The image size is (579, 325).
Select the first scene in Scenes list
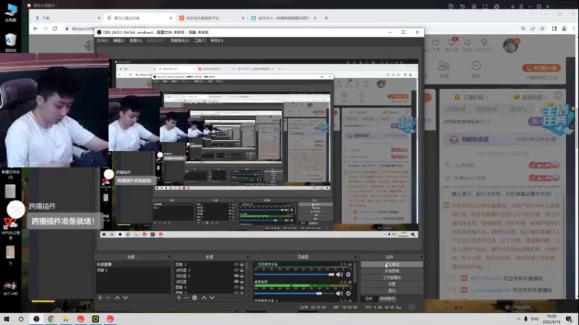coord(132,264)
